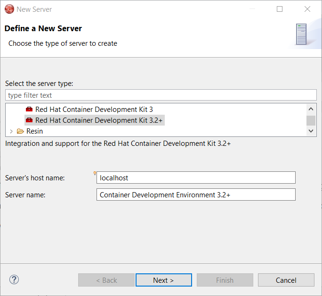
Task: Click server list scroll down arrow
Action: 311,131
